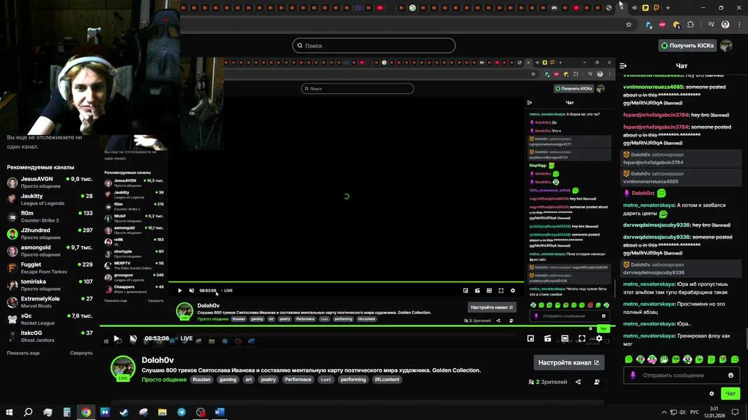Open Chrome extensions puzzle icon
This screenshot has width=748, height=420.
(x=691, y=24)
